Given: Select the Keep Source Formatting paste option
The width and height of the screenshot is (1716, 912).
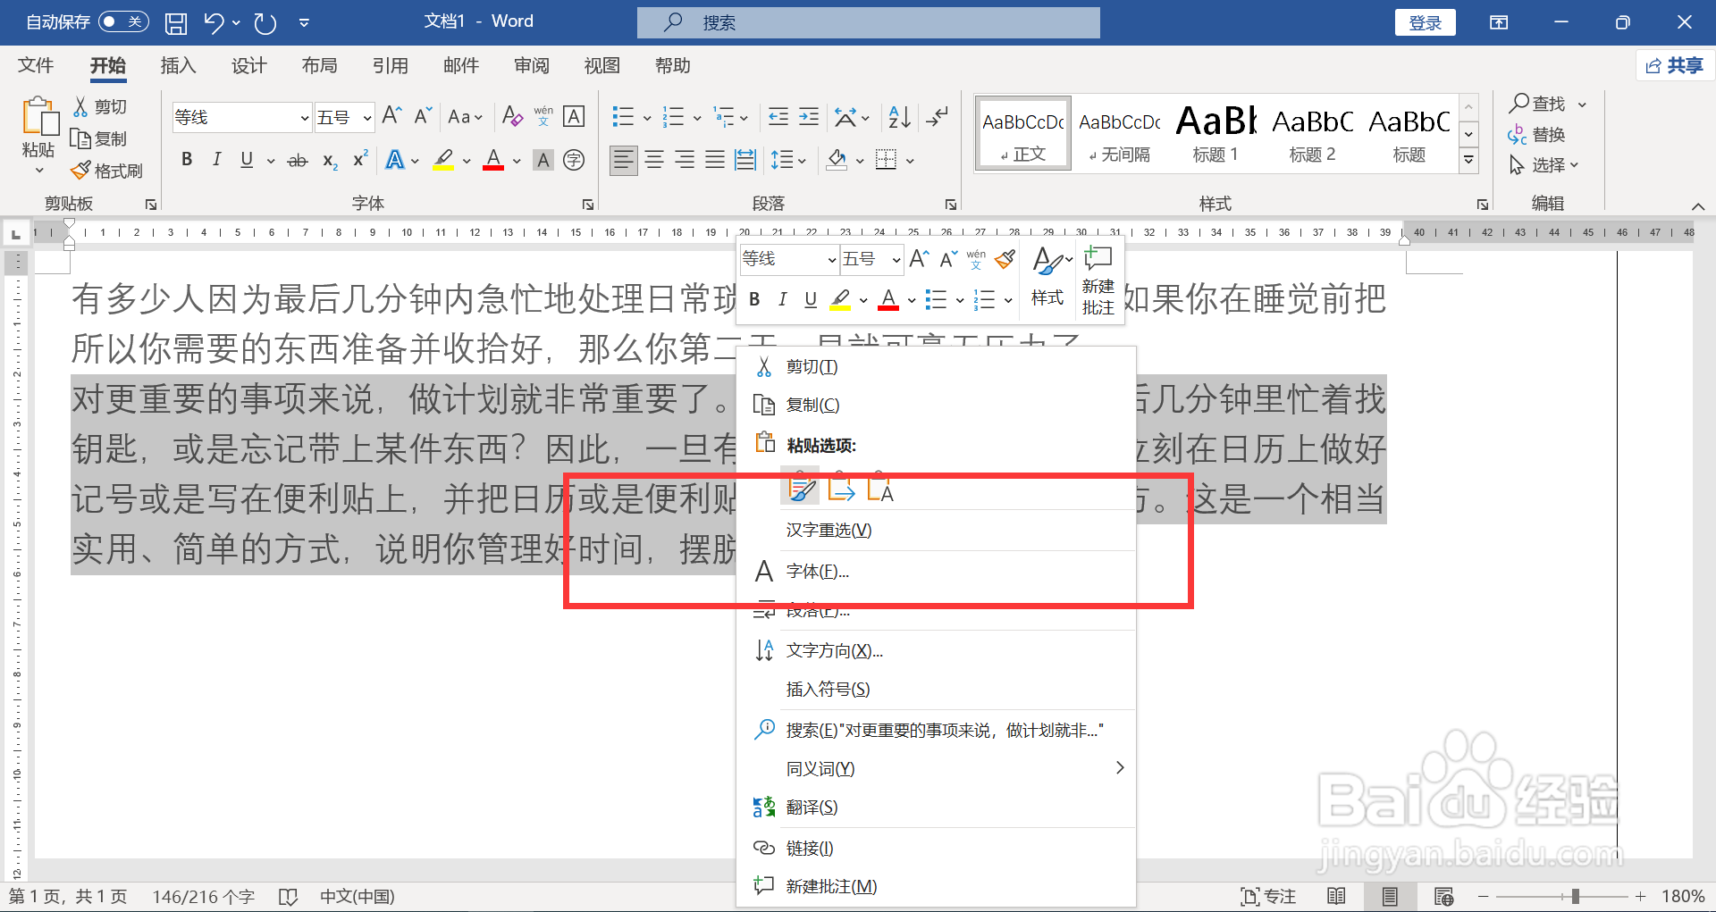Looking at the screenshot, I should point(800,488).
